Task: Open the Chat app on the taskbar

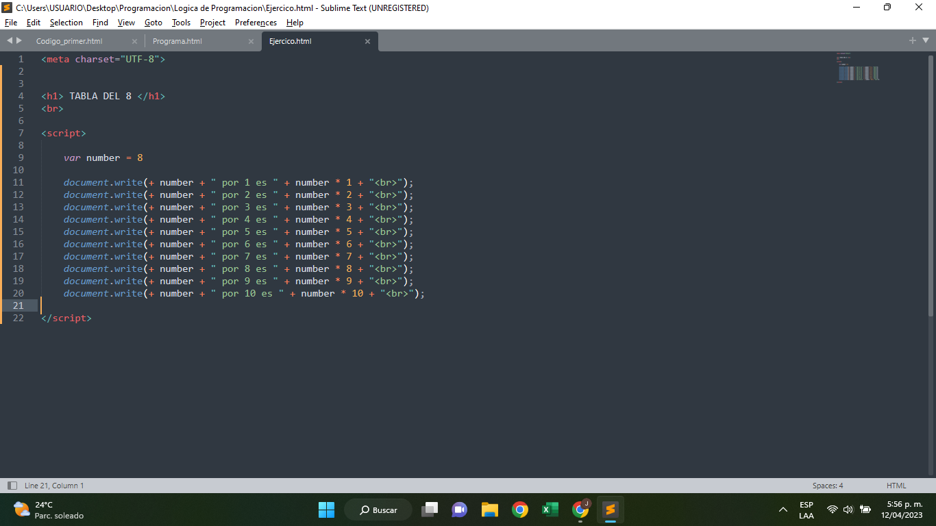Action: 459,510
